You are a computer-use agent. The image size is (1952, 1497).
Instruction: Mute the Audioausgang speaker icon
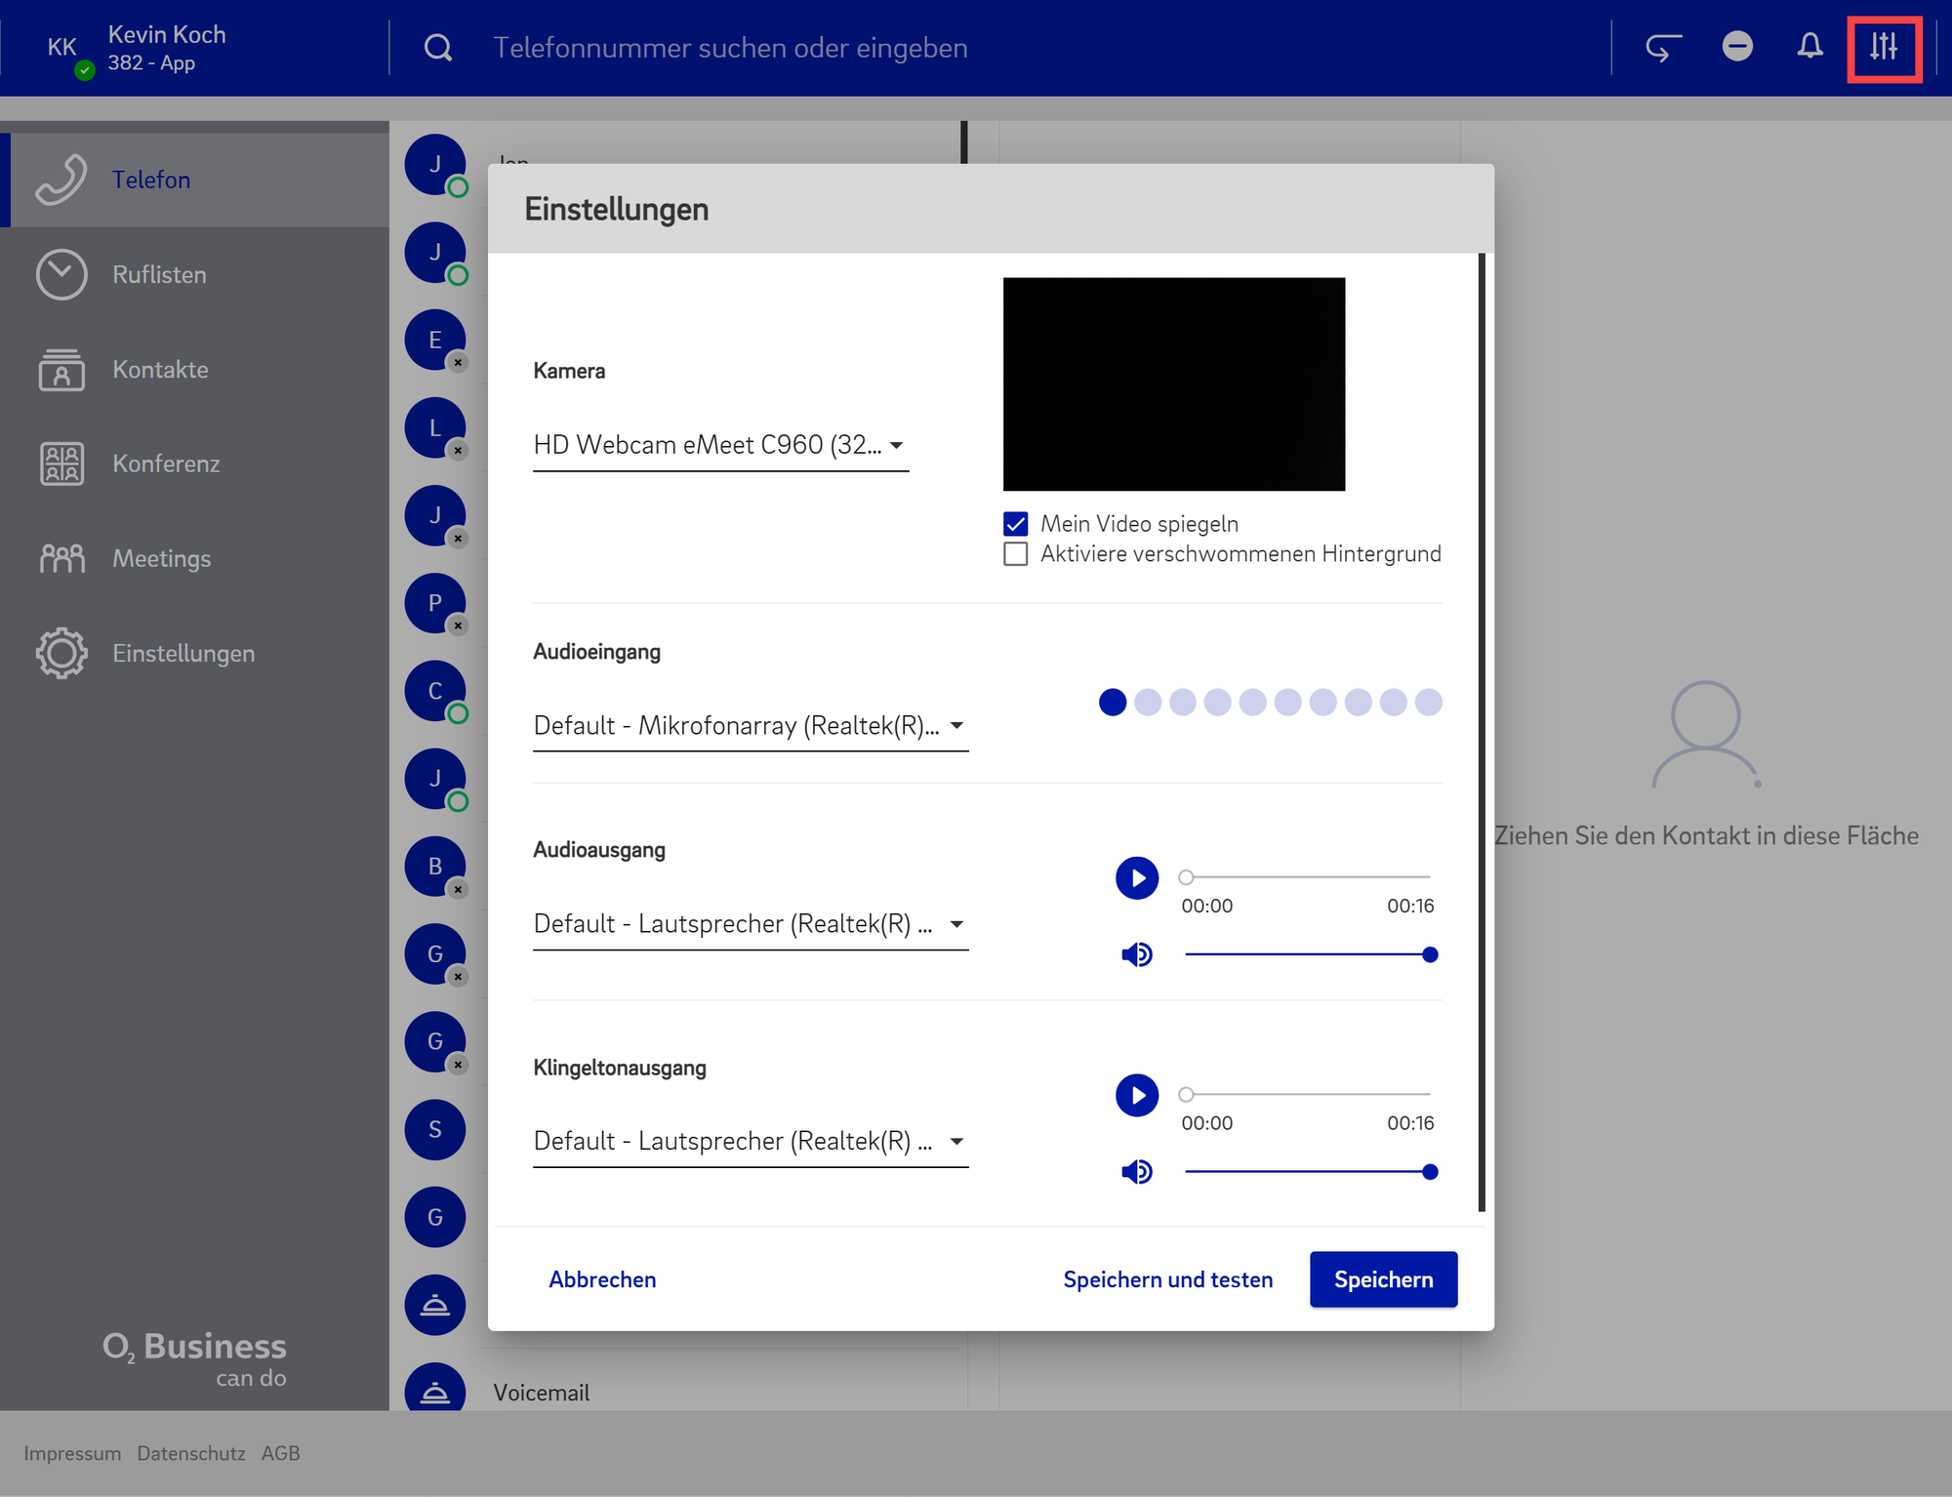1136,954
